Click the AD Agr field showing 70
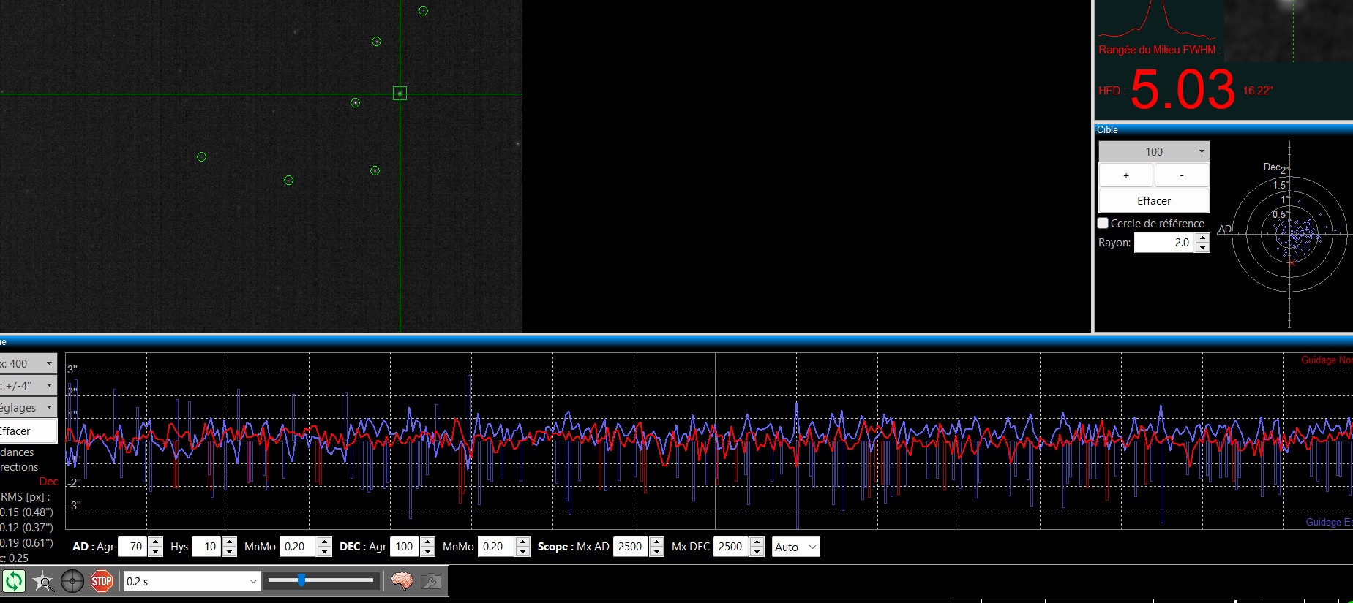 point(132,547)
